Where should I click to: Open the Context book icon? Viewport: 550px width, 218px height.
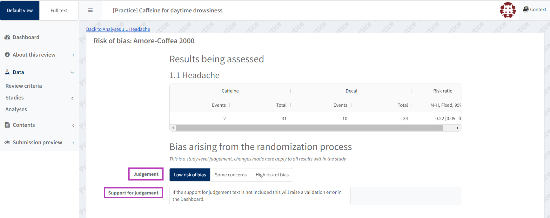coord(526,10)
